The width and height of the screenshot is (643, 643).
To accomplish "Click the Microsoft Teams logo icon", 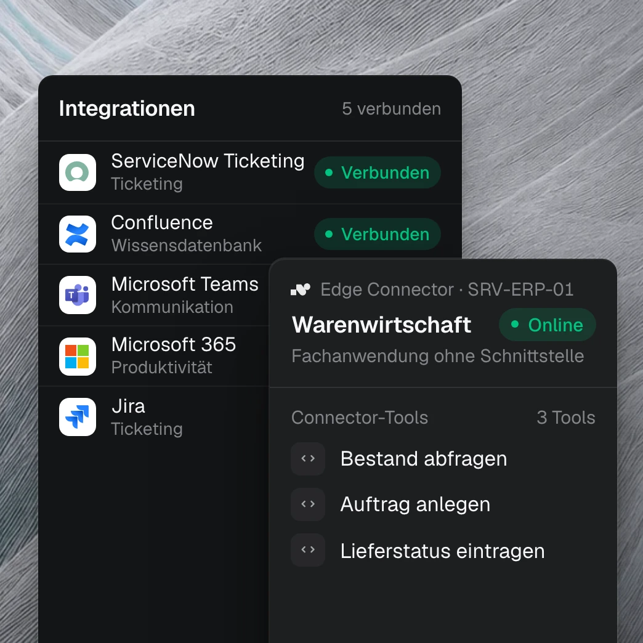I will tap(78, 295).
